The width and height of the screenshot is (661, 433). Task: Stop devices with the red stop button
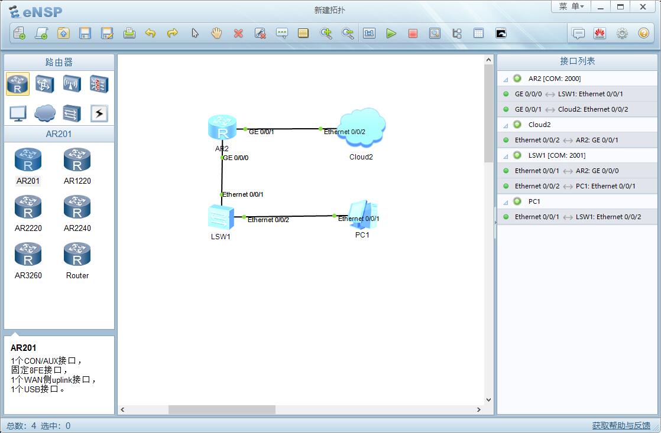coord(413,34)
